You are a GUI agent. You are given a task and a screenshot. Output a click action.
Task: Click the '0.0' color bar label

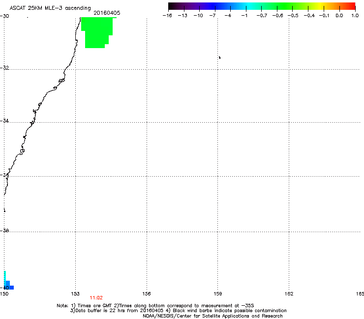pyautogui.click(x=339, y=16)
